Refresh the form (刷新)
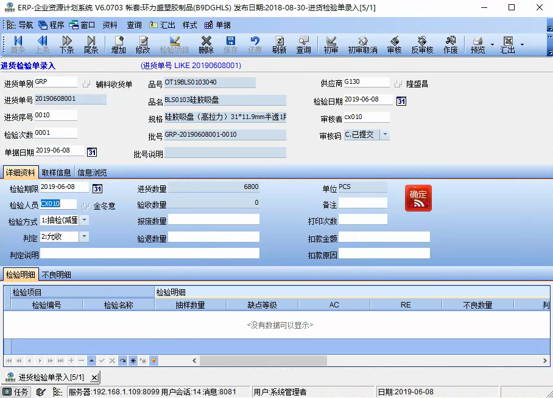This screenshot has height=398, width=553. click(x=280, y=45)
